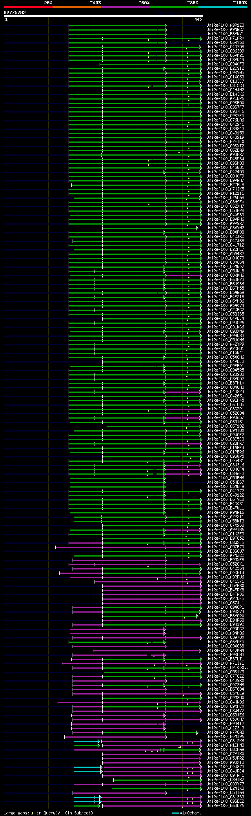Select the UniRef100_B6QL76 label
This screenshot has height=816, width=251.
225,805
